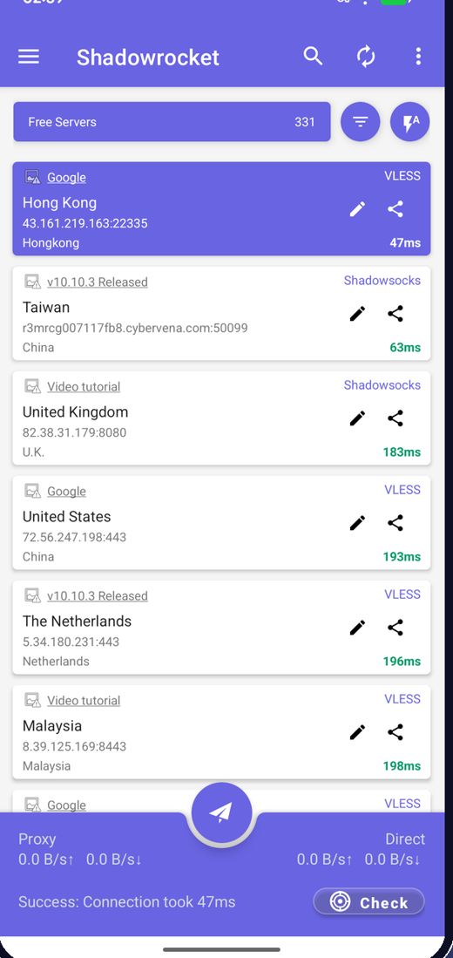
Task: Open Video tutorial link on United Kingdom
Action: pos(84,387)
